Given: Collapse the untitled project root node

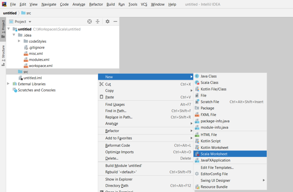Looking at the screenshot, I should pos(9,29).
